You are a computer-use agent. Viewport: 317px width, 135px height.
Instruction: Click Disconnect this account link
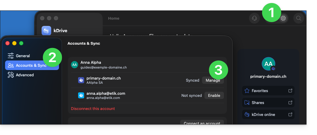[x=93, y=109]
